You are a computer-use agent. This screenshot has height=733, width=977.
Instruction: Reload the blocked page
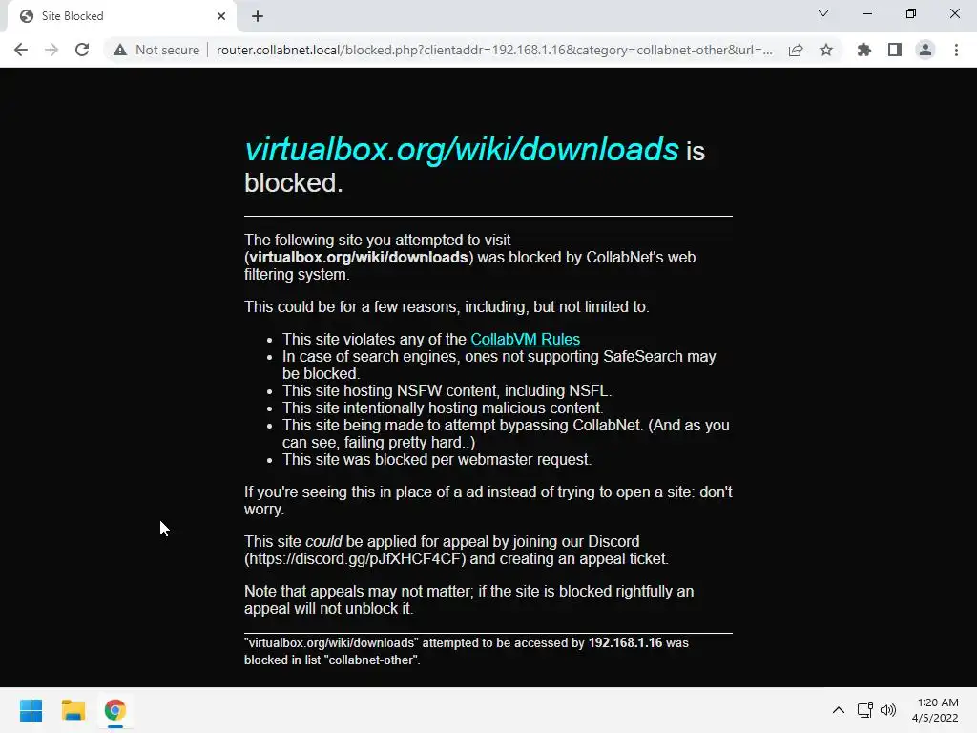[82, 50]
